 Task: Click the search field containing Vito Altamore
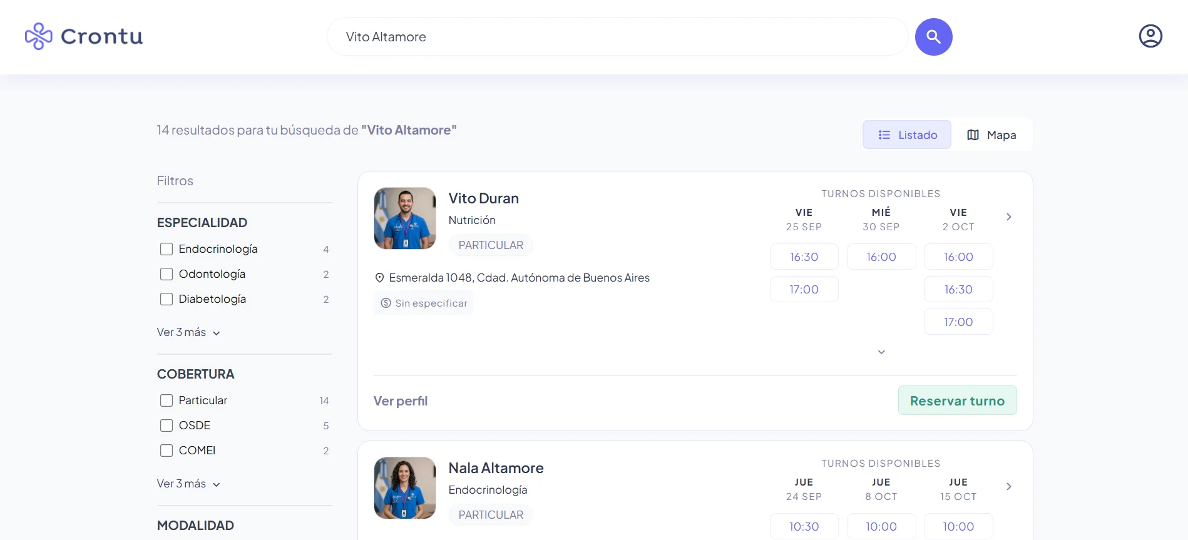617,37
